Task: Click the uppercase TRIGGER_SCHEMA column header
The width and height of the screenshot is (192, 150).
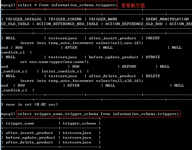Action: [x=65, y=19]
